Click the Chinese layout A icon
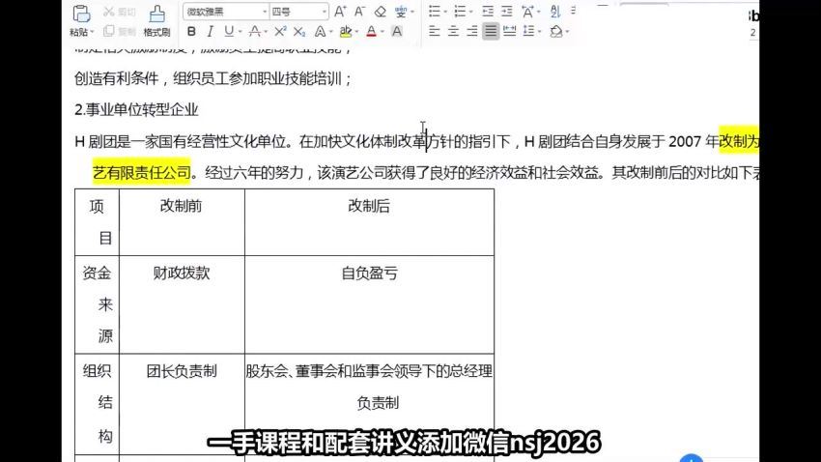 (x=527, y=11)
